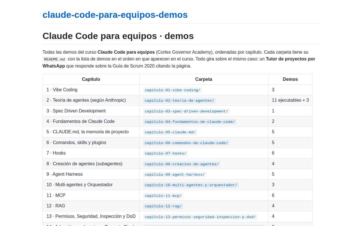Open capitulo-06-comandos-de-claude-code/ link
The height and width of the screenshot is (226, 363).
coord(186,143)
